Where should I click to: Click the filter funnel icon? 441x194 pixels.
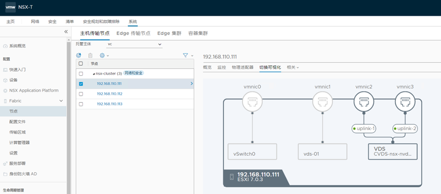(x=185, y=55)
